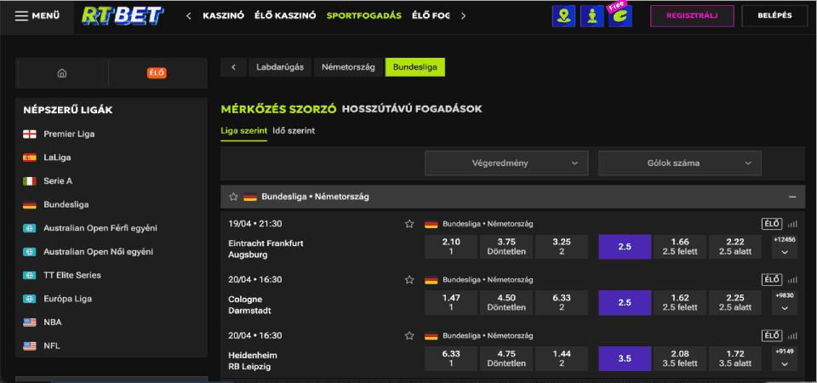Image resolution: width=817 pixels, height=383 pixels.
Task: Bet 1.72 on 3.5 alatt
Action: pyautogui.click(x=735, y=358)
